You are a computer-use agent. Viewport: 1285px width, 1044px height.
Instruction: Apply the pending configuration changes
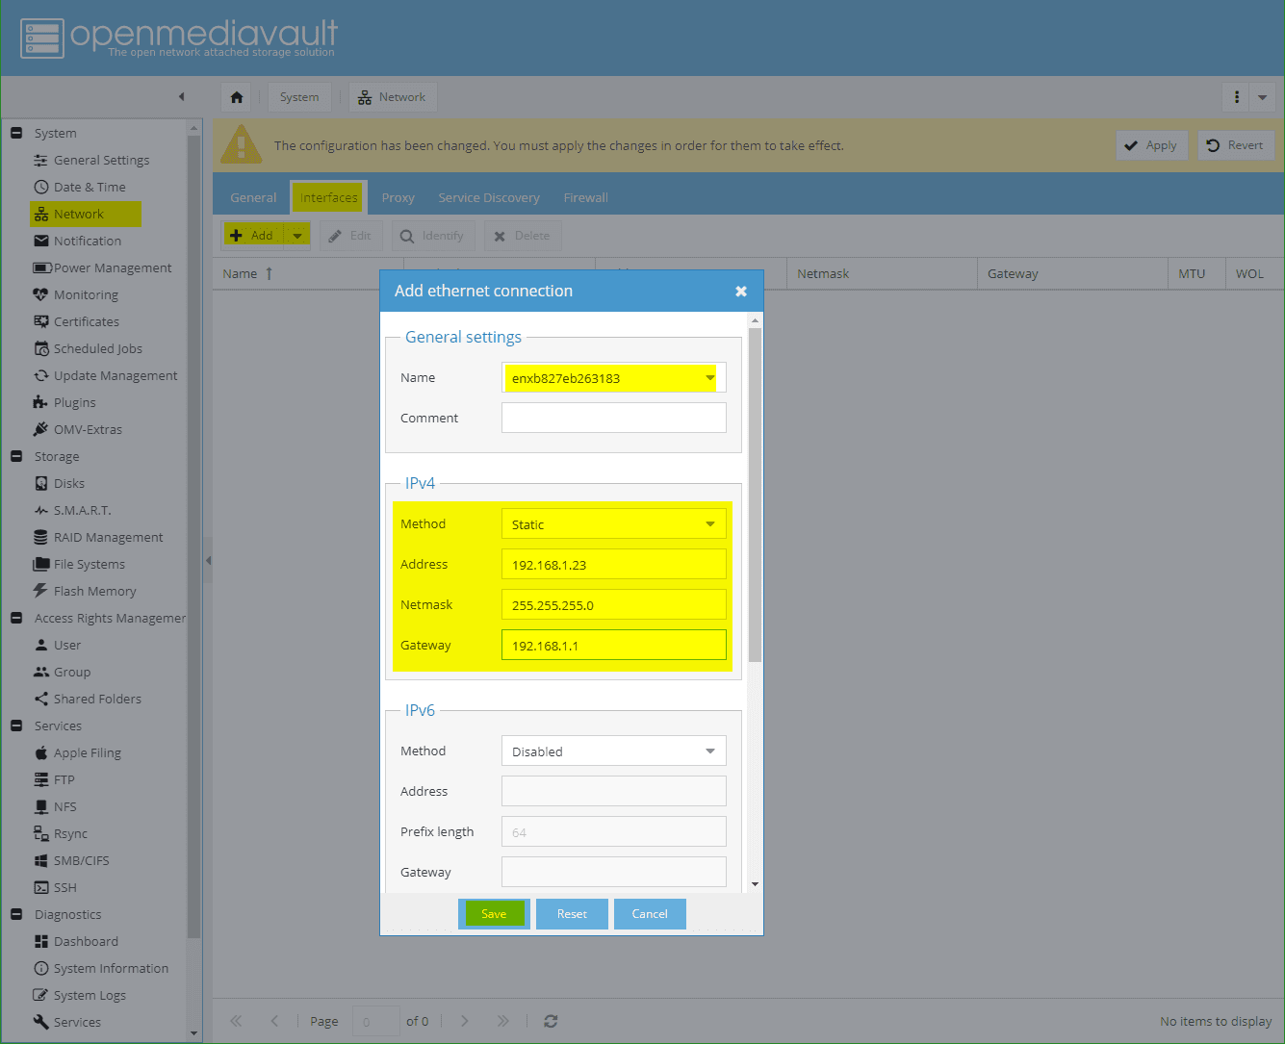coord(1151,144)
